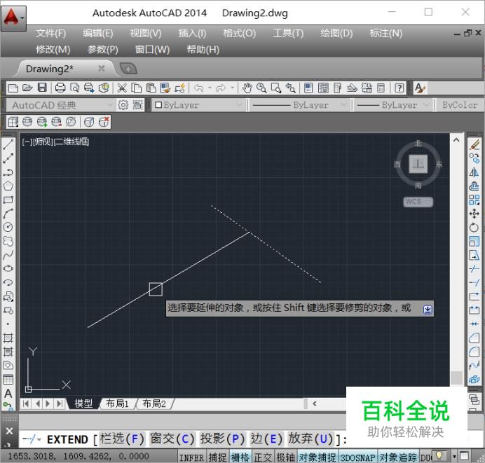Click the Help question mark icon
485x463 pixels.
click(x=399, y=88)
